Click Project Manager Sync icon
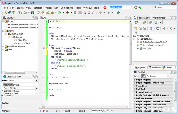 point(136,28)
